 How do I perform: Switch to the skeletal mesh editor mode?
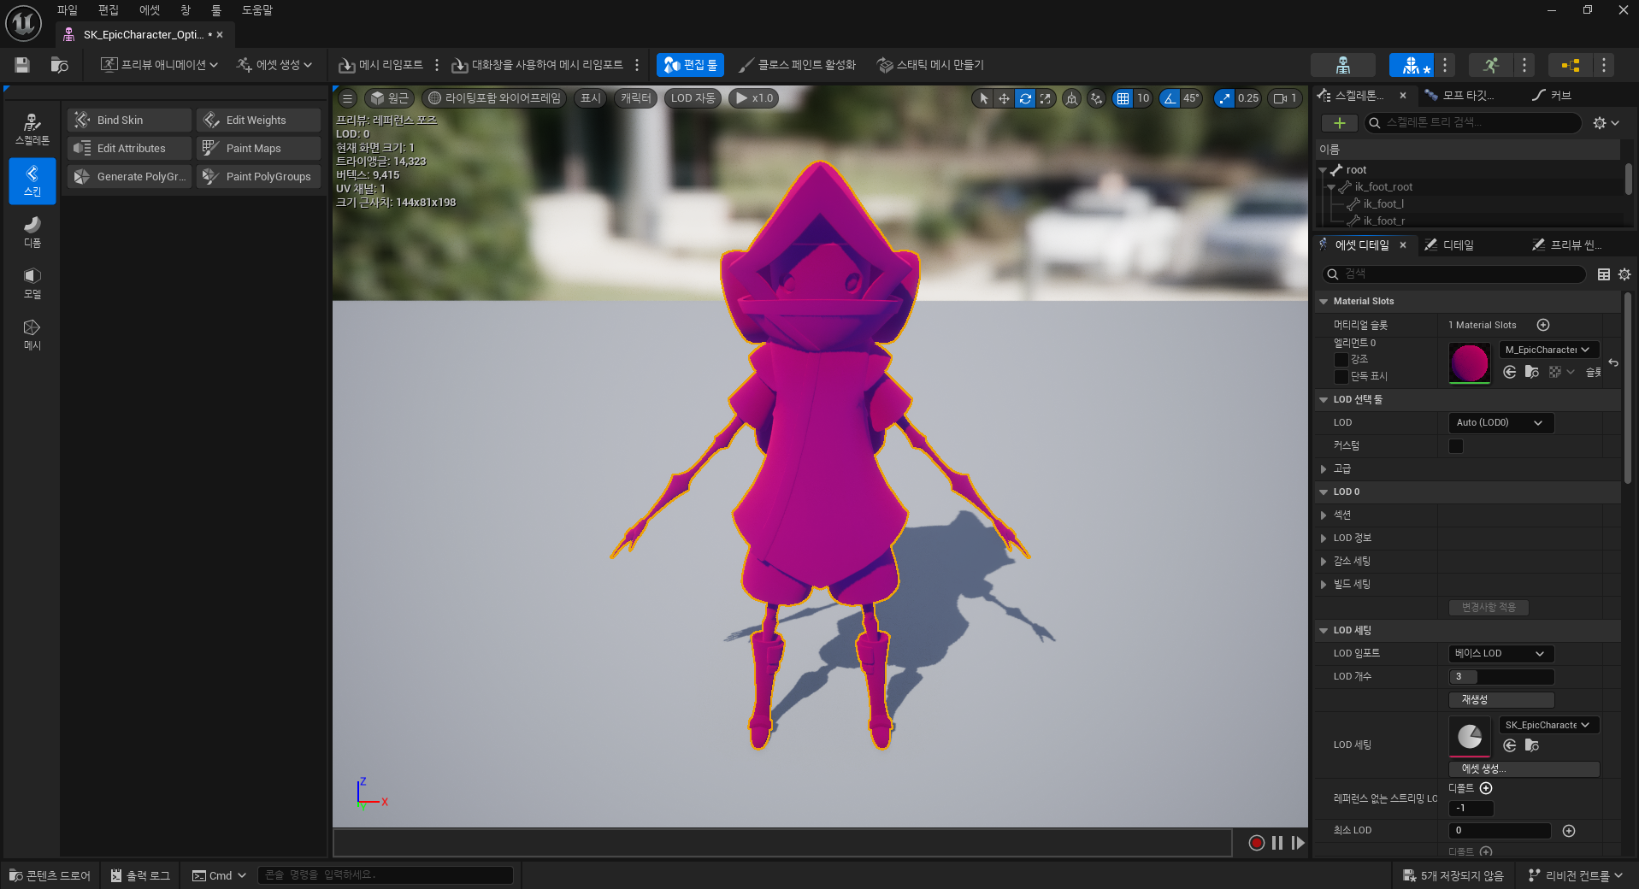(1411, 65)
